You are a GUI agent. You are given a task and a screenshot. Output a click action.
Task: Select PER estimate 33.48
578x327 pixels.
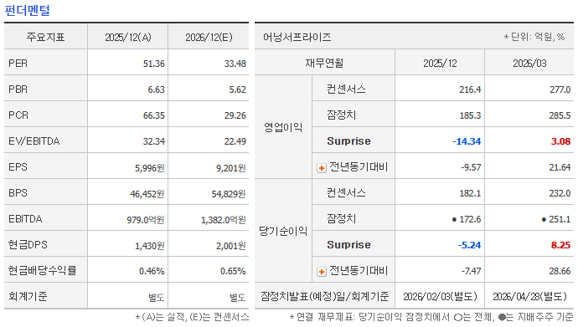tap(235, 64)
